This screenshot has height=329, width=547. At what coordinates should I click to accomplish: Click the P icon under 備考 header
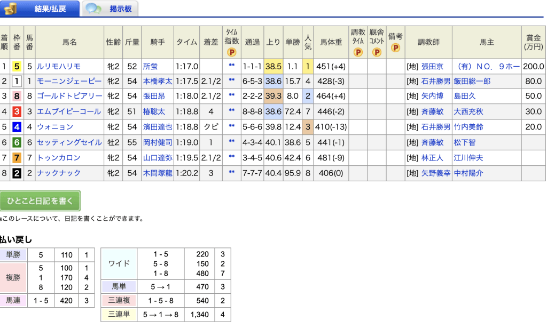click(396, 47)
